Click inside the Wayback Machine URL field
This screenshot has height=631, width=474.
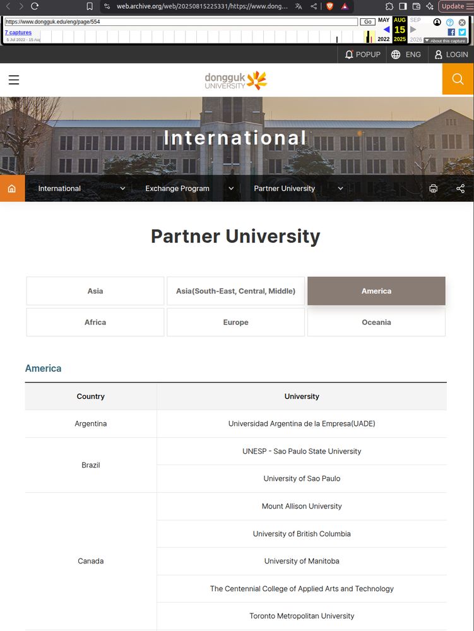click(181, 21)
